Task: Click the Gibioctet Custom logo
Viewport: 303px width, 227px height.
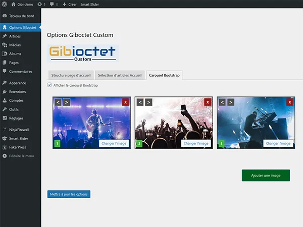Action: pos(83,53)
